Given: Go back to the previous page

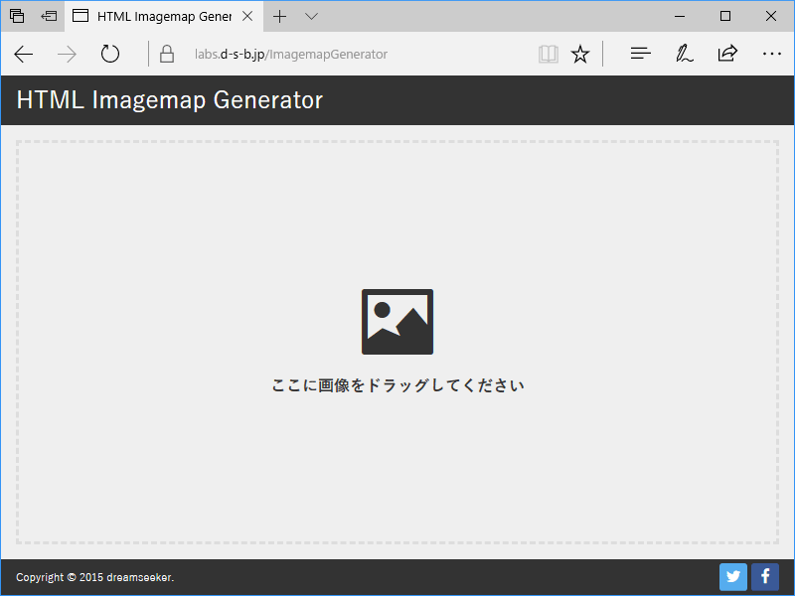Looking at the screenshot, I should click(x=24, y=55).
